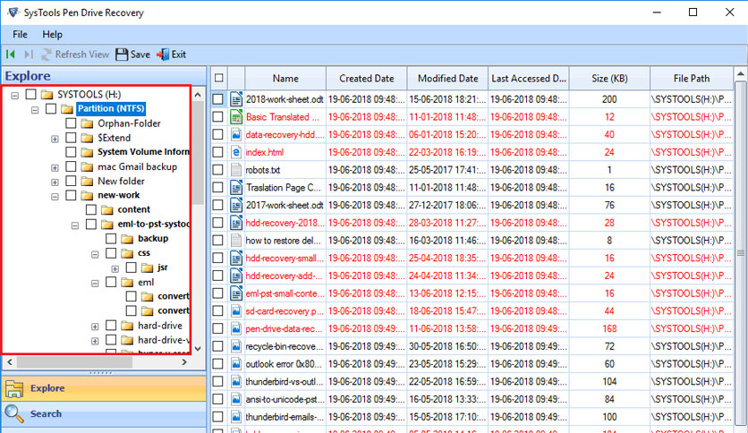Check the box for robots.txt row
The width and height of the screenshot is (748, 433).
click(x=218, y=170)
